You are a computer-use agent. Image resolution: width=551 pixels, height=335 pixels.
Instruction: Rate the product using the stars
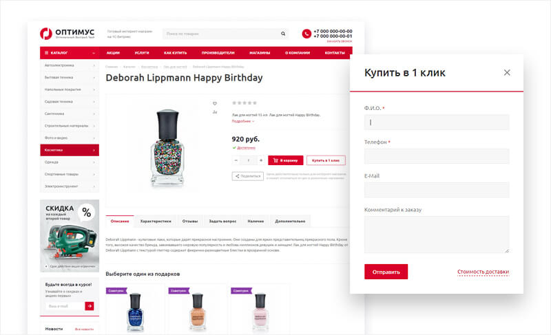click(245, 103)
